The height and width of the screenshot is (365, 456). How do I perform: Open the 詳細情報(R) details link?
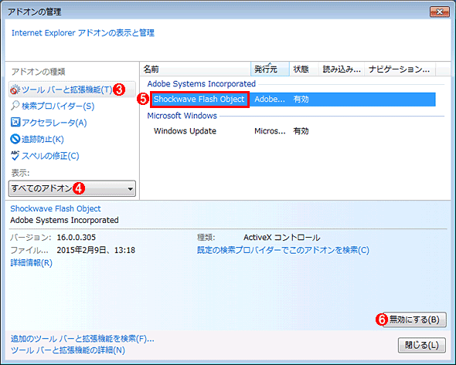(x=32, y=263)
